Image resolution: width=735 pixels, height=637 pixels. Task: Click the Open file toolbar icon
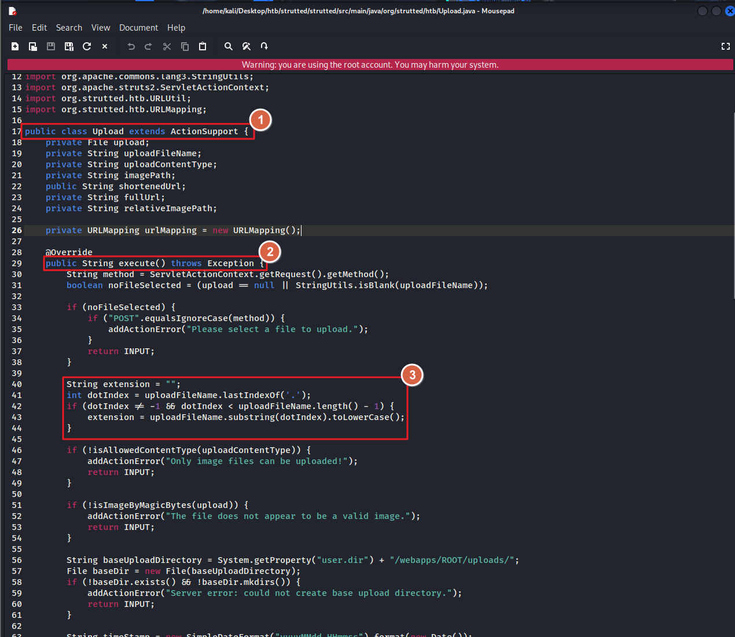(x=33, y=46)
